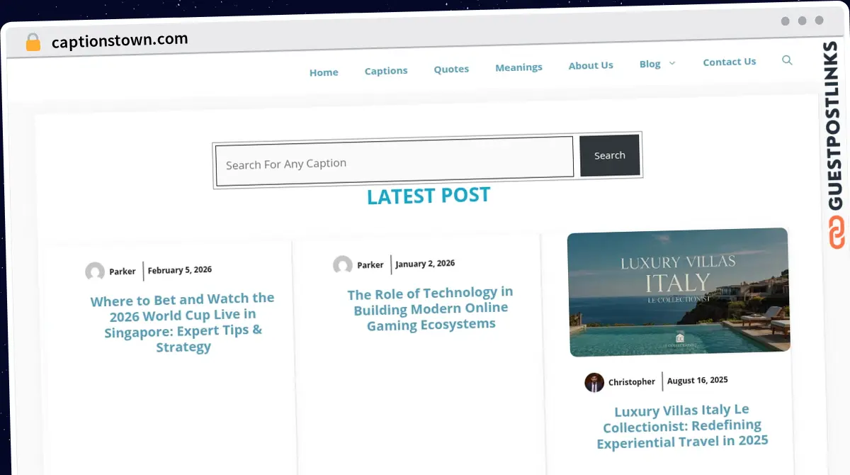
Task: Click the padlock icon beside captionstown.com
Action: pos(33,43)
